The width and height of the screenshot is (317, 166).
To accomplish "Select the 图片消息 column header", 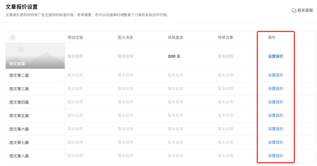I will 125,37.
